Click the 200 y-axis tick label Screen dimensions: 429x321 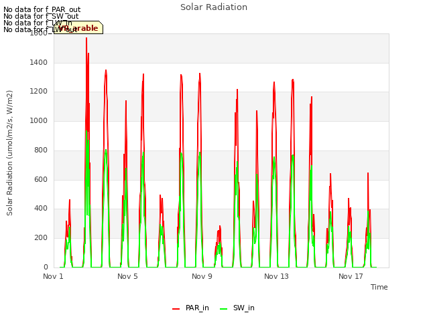[x=41, y=238]
